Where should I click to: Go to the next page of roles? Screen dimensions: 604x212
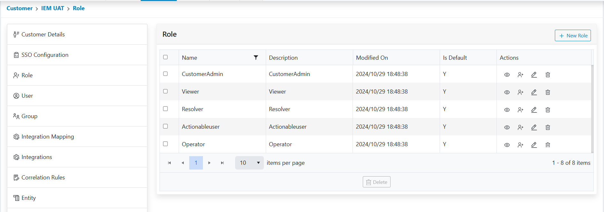point(209,163)
